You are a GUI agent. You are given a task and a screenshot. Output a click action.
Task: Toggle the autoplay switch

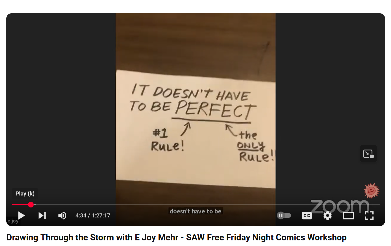pos(284,215)
